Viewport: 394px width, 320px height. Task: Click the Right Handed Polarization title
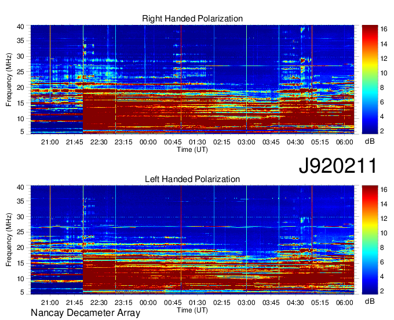pyautogui.click(x=192, y=19)
